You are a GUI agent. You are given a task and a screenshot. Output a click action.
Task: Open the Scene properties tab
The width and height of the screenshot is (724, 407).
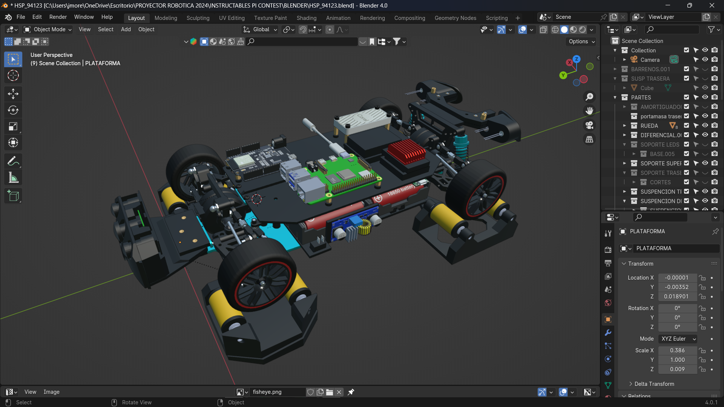608,290
